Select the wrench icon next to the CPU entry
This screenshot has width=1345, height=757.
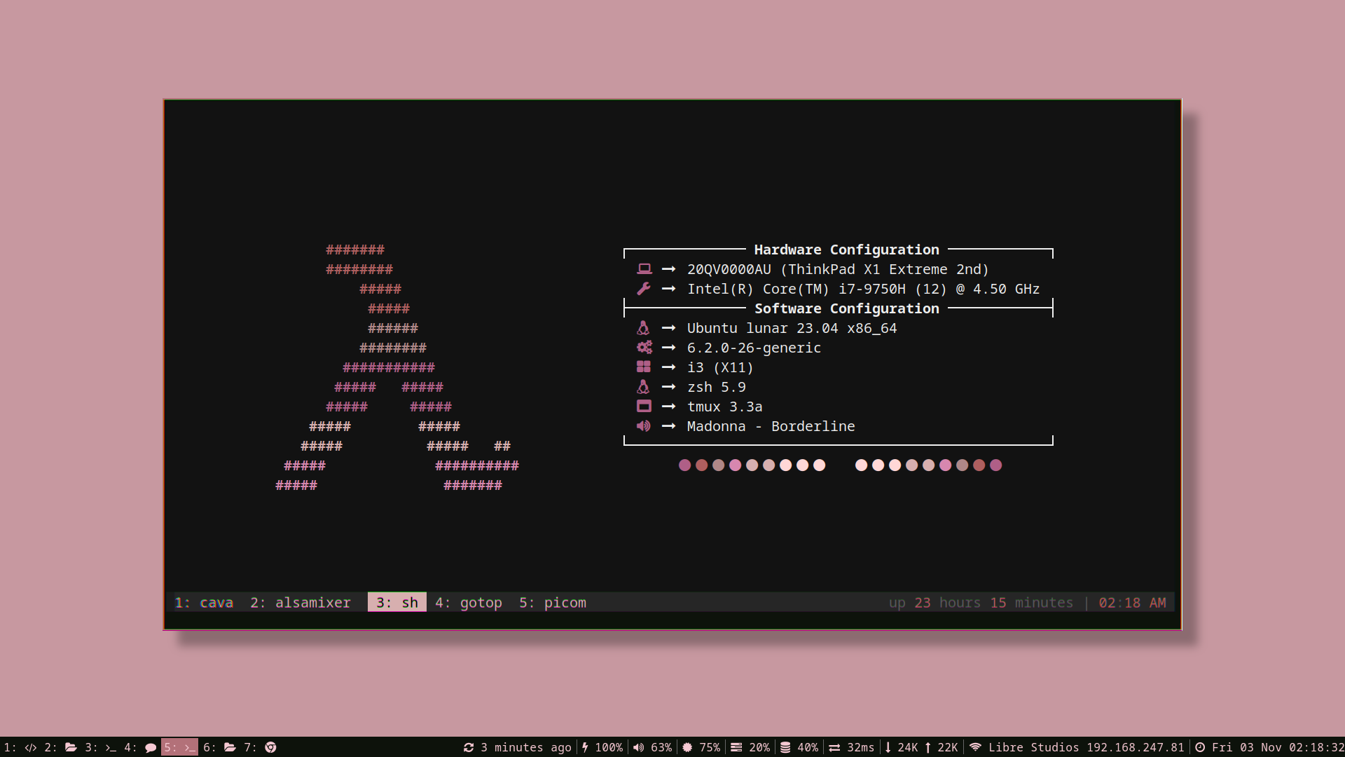(x=644, y=288)
